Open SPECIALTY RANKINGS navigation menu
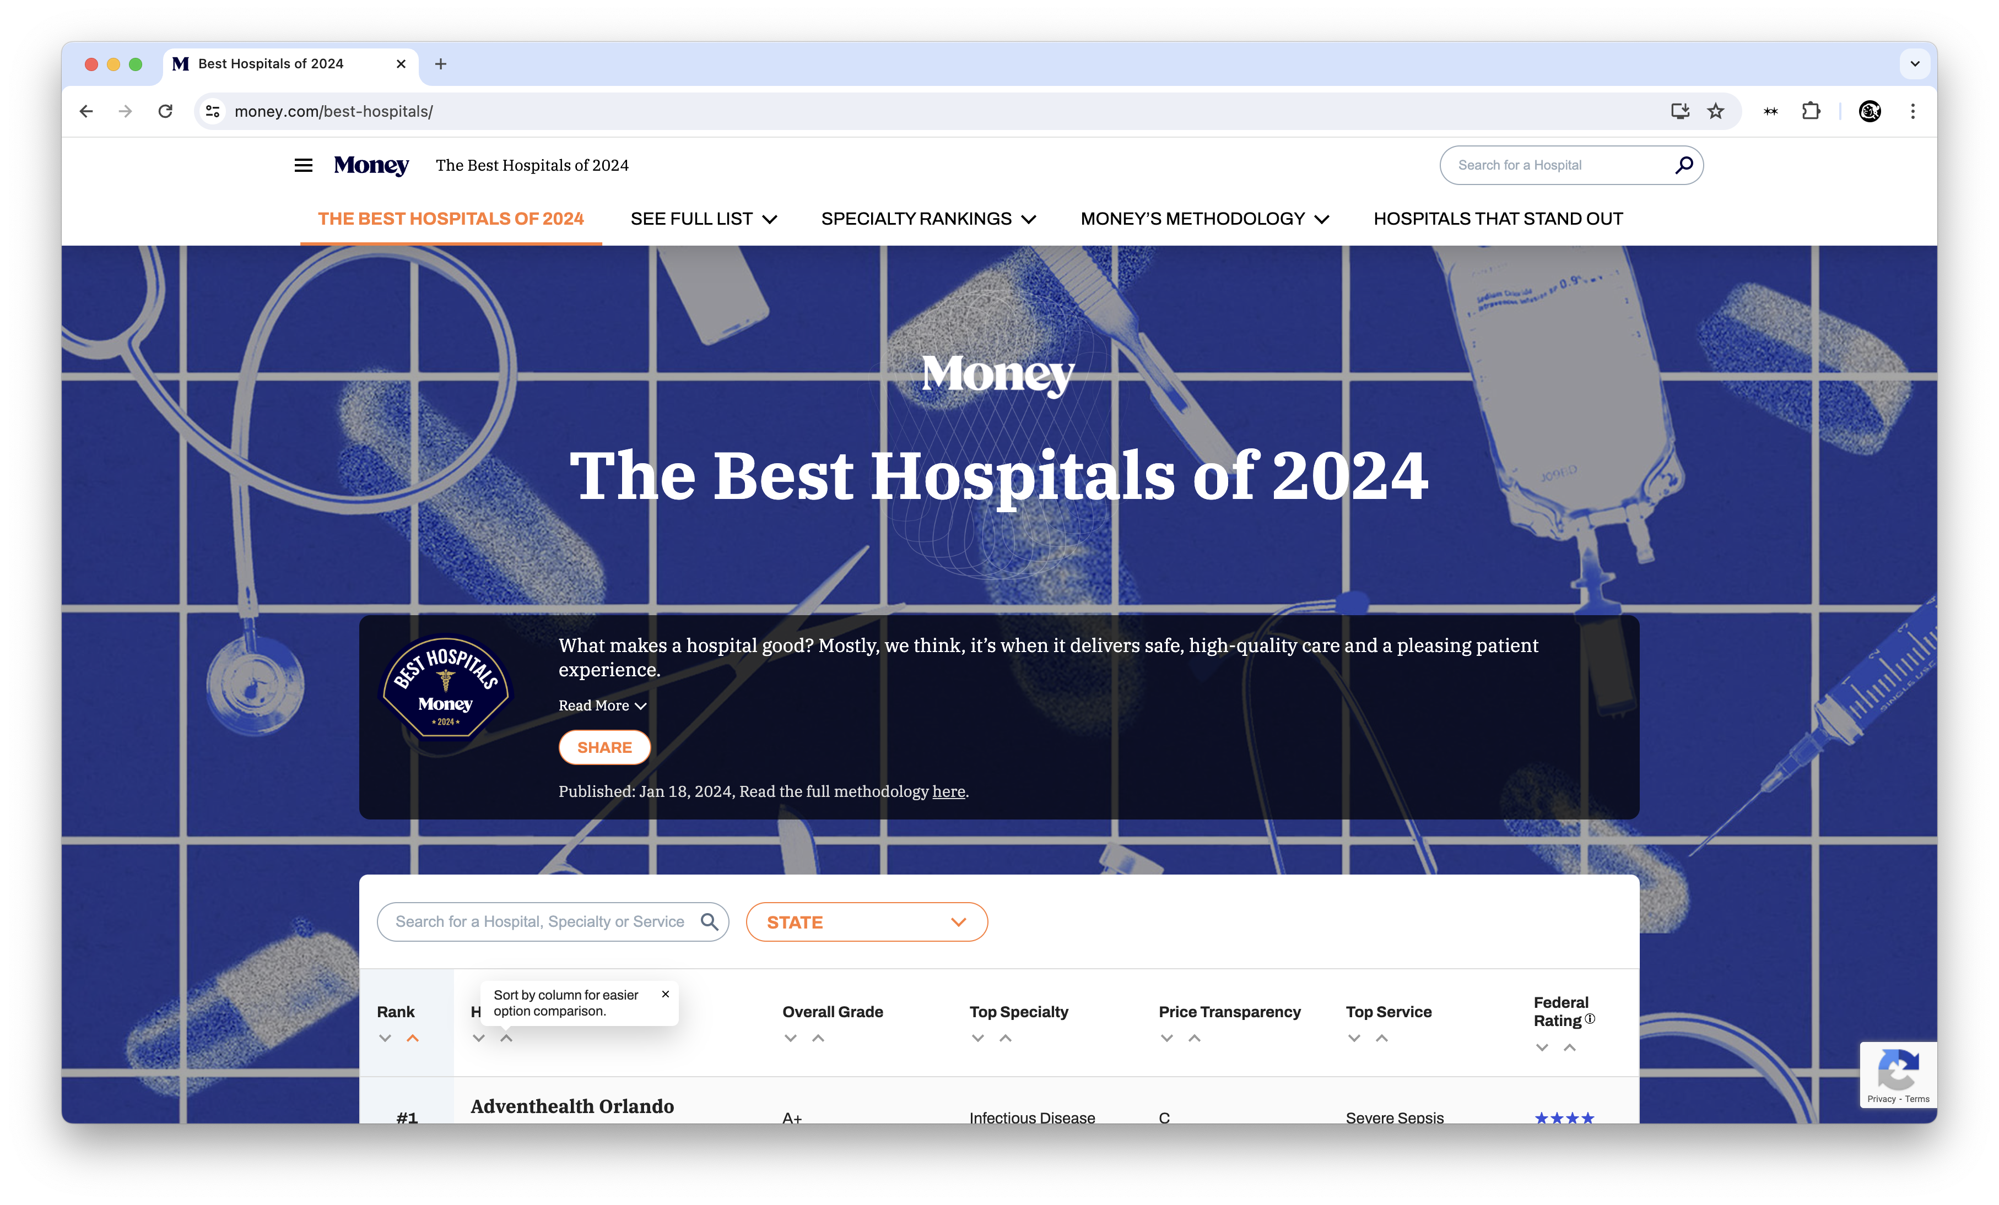Viewport: 1999px width, 1205px height. click(928, 219)
